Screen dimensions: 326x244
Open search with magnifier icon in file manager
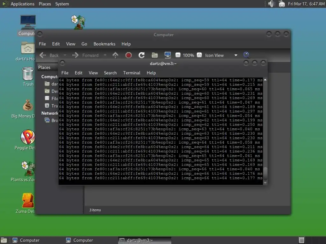pos(246,55)
